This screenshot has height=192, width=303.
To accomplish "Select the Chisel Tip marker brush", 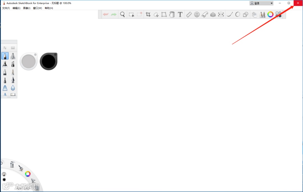I will pos(13,64).
